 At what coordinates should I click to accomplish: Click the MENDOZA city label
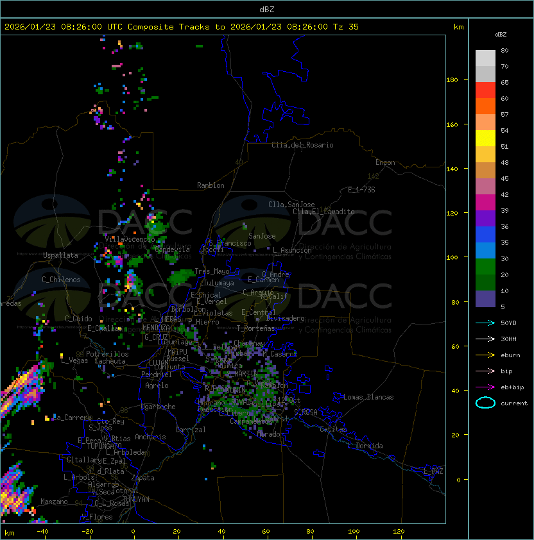pyautogui.click(x=156, y=328)
